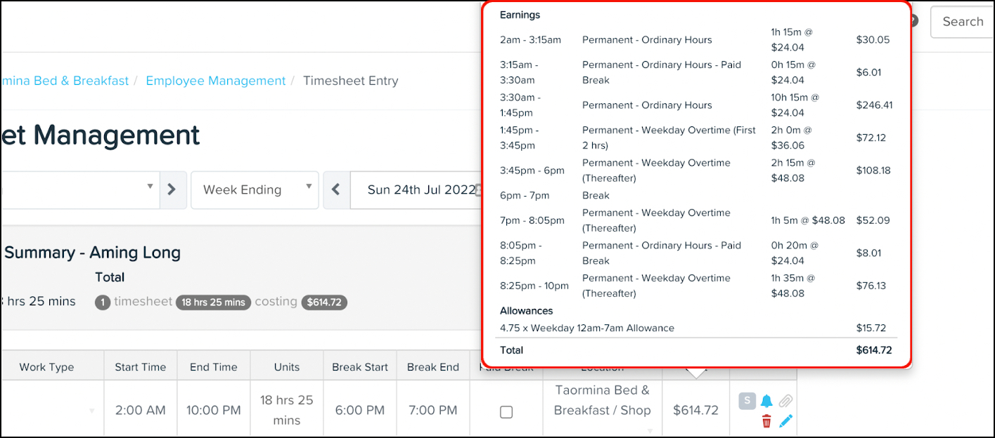Click the $614.72 cost cell

[x=695, y=410]
